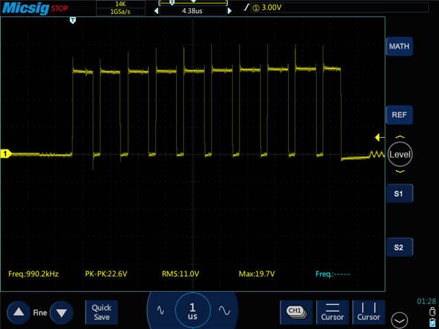Image resolution: width=439 pixels, height=329 pixels.
Task: Select the Max:19.7V measurement
Action: (257, 273)
